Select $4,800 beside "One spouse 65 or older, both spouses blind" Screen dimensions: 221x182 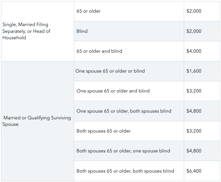(194, 111)
